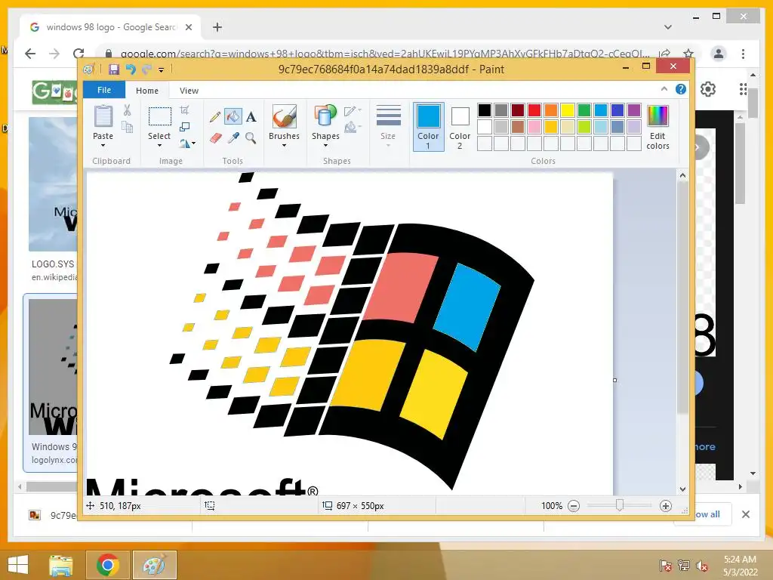Open Customize Quick Access Toolbar dropdown
773x580 pixels.
(x=162, y=70)
